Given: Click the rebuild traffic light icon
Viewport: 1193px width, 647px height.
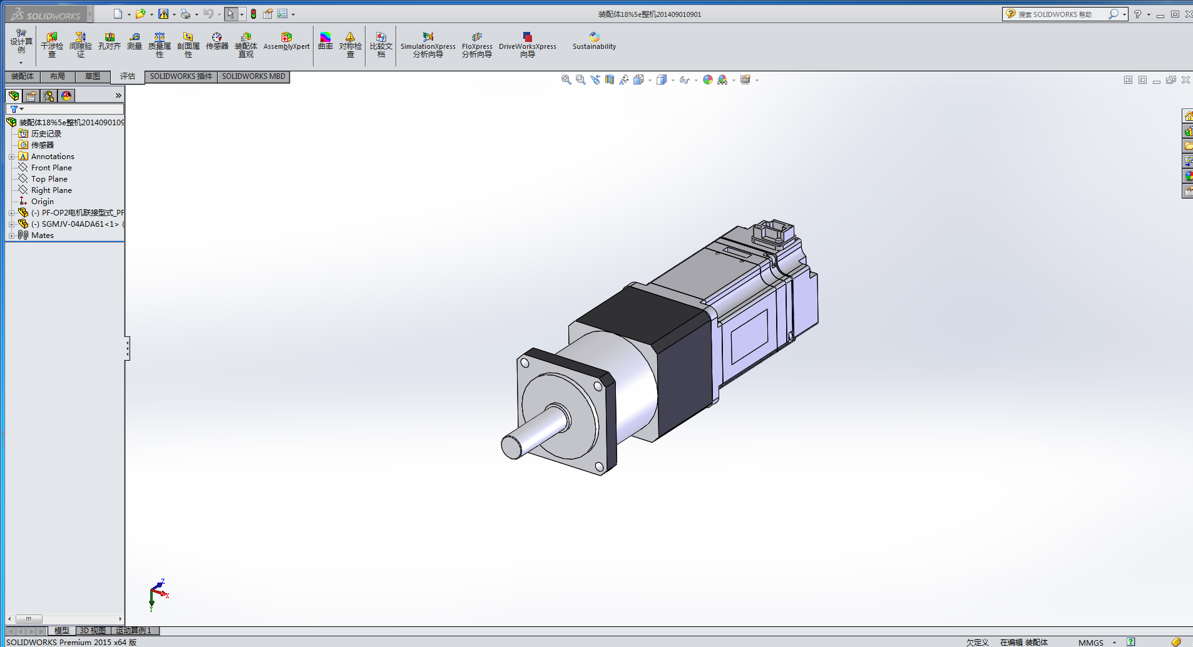Looking at the screenshot, I should (253, 14).
